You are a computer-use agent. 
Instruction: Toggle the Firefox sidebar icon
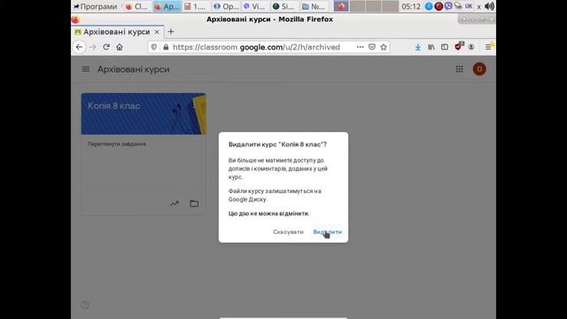pos(445,47)
